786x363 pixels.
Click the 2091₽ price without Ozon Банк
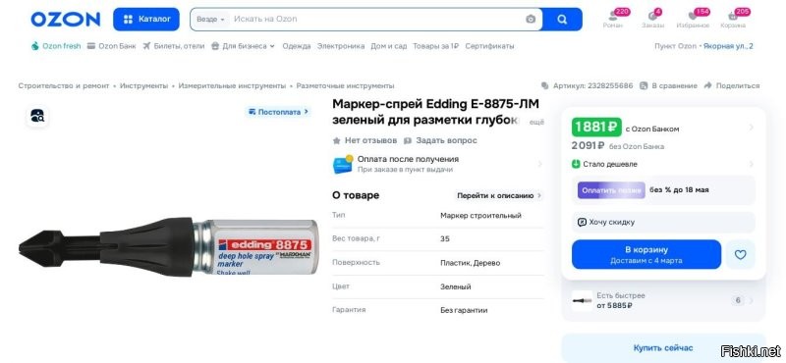click(x=589, y=146)
